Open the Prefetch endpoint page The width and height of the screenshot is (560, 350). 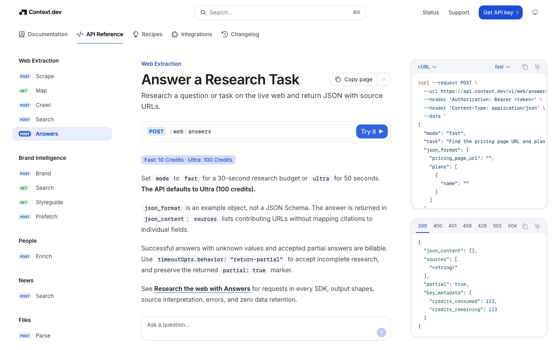[62, 217]
